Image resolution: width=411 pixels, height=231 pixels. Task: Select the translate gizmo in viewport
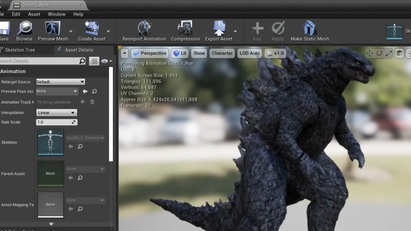point(370,53)
